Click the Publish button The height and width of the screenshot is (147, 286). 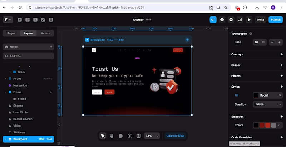[276, 20]
